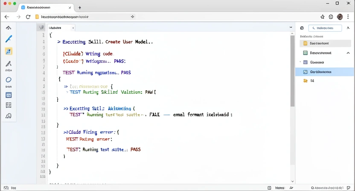Click the long status text at bottom right
Viewport: 355px width, 191px height.
(327, 188)
